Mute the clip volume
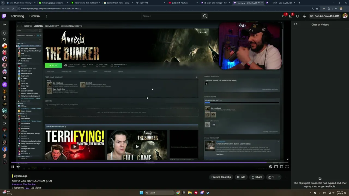Image resolution: width=349 pixels, height=196 pixels. [18, 167]
